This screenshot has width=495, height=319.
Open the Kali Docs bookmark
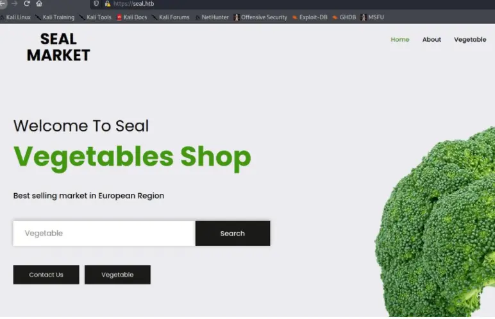[x=131, y=17]
